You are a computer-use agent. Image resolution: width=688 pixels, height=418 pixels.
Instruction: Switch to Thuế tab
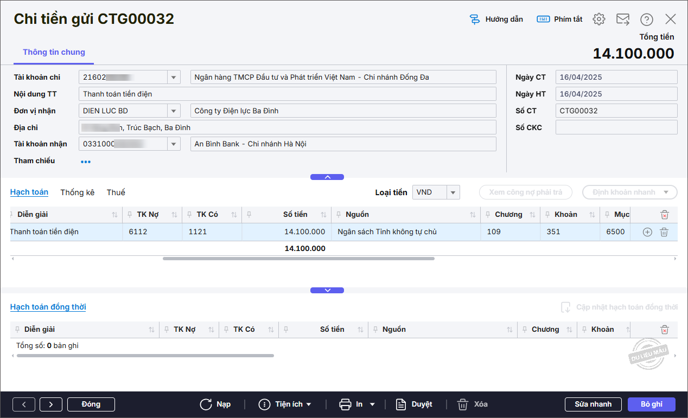coord(116,192)
